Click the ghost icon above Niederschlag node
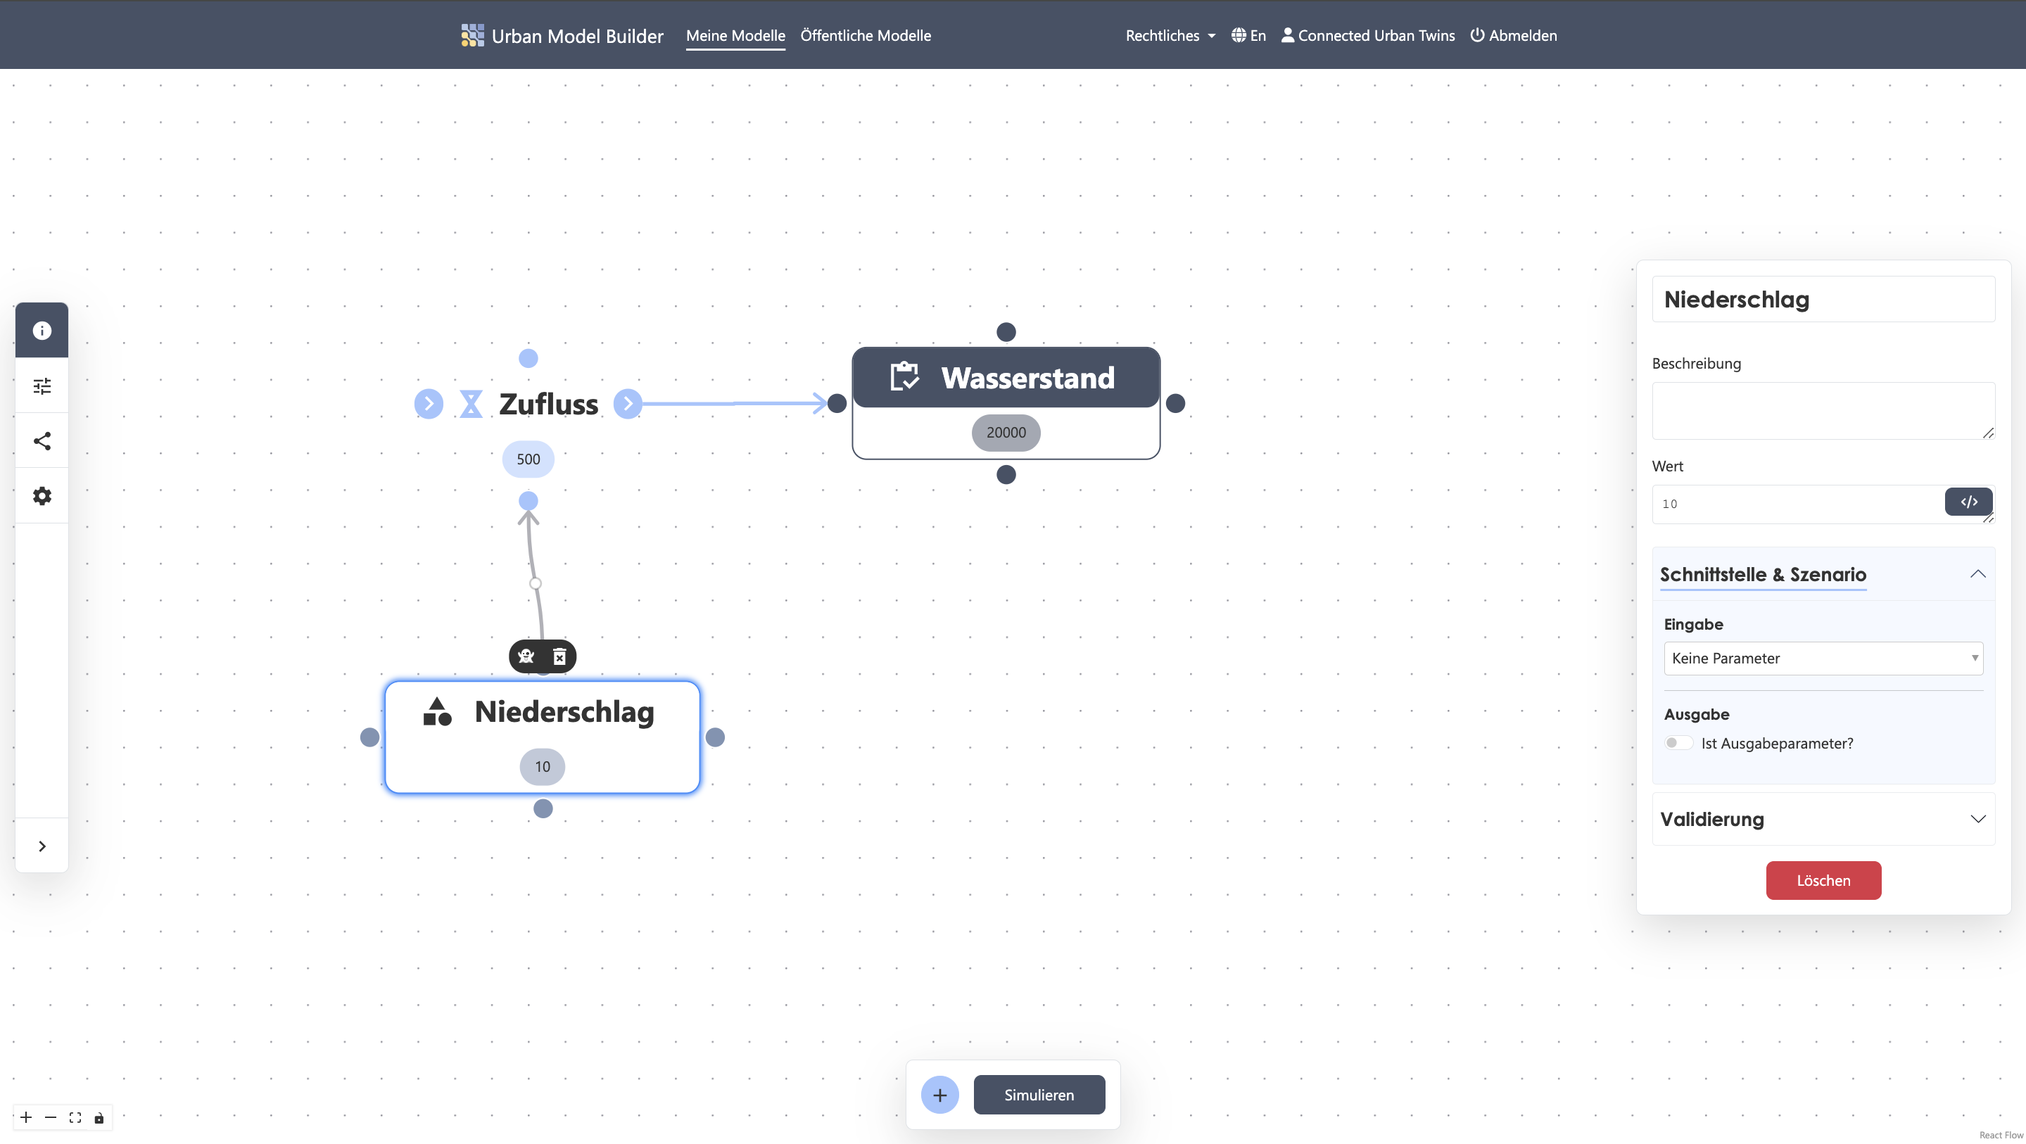Viewport: 2026px width, 1144px height. pyautogui.click(x=526, y=656)
